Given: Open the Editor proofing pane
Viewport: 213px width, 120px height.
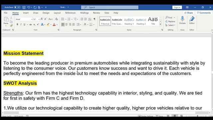Looking at the screenshot, I should tap(192, 20).
